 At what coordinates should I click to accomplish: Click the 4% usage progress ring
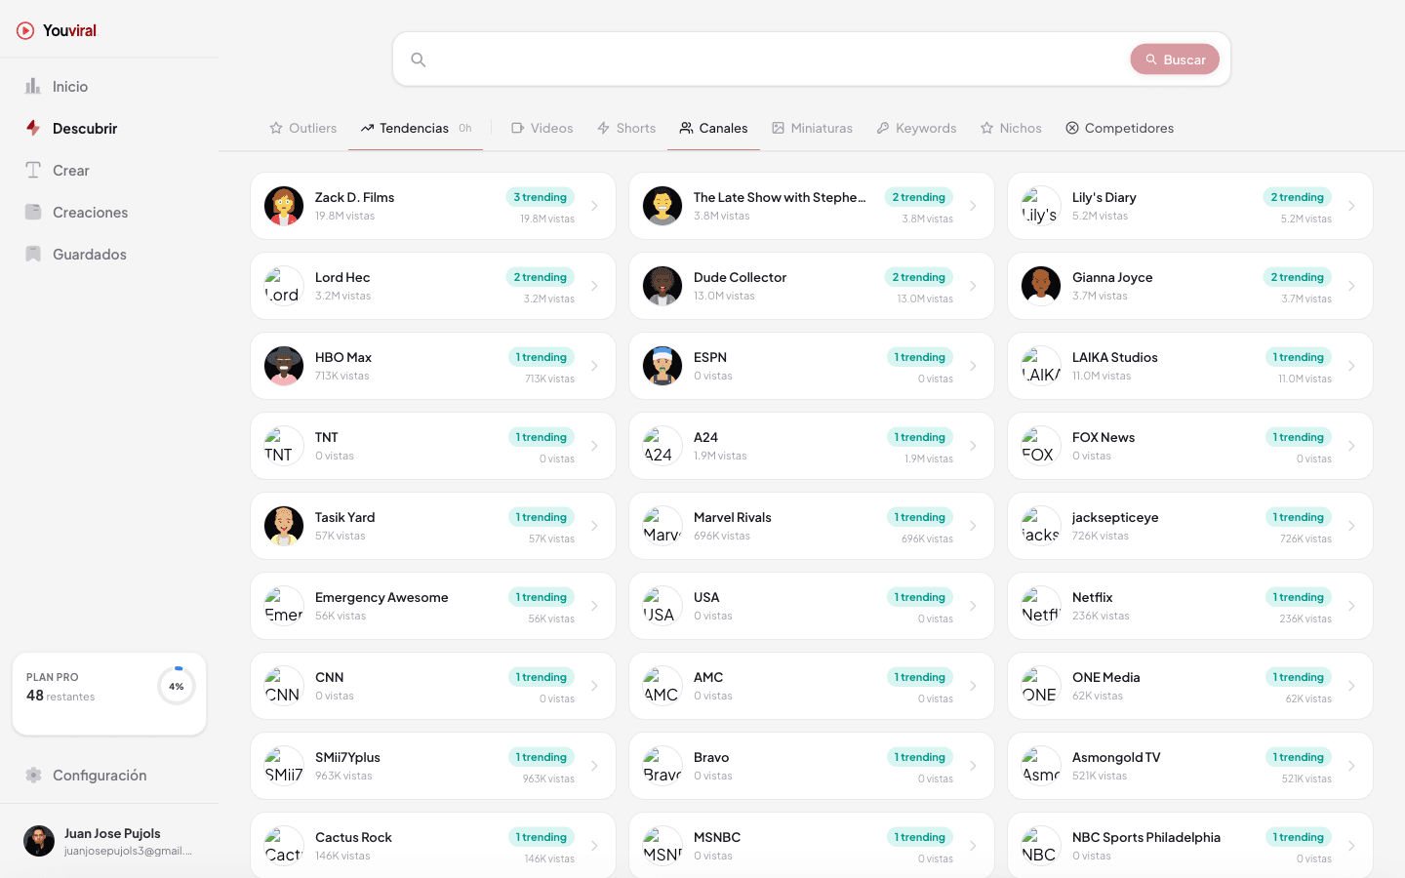[x=177, y=687]
